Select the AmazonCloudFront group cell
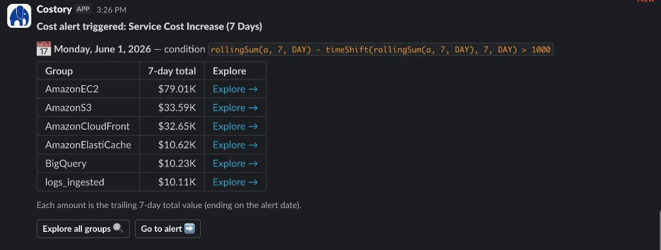This screenshot has width=661, height=250. click(88, 126)
